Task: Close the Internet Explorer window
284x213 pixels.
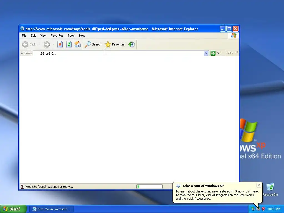Action: tap(235, 29)
